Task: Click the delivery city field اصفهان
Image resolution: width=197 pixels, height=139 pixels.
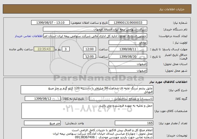Action: click(128, 70)
